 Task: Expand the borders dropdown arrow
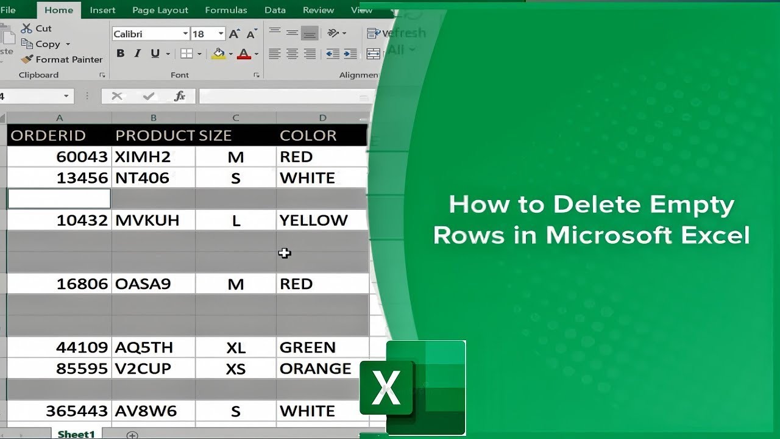click(199, 54)
